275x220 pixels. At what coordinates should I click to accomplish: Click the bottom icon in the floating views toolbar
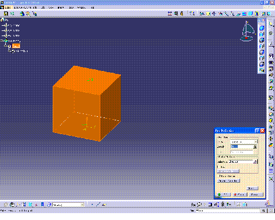pos(262,70)
